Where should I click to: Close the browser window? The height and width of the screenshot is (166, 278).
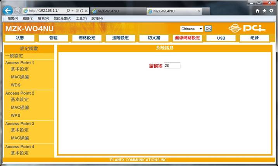coord(269,3)
